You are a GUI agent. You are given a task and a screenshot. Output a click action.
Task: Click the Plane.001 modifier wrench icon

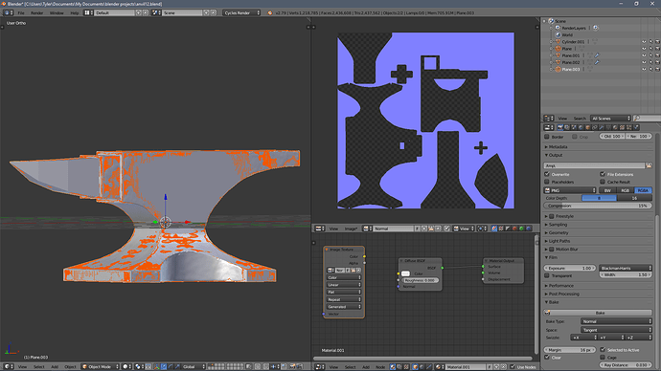(597, 55)
